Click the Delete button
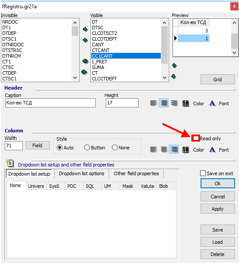This screenshot has width=239, height=263. click(218, 254)
